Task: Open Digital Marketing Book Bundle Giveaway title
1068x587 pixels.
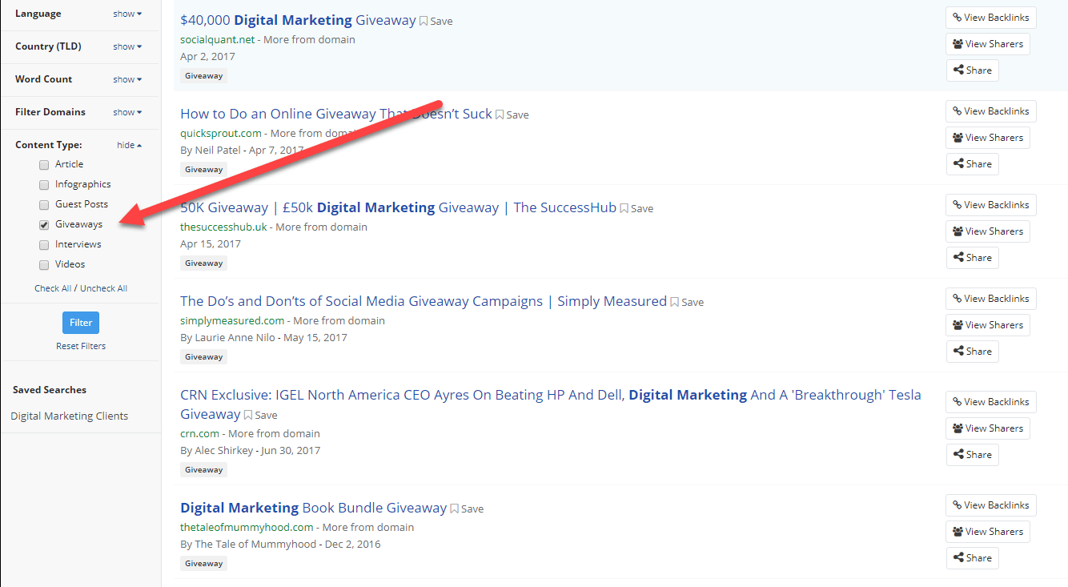Action: coord(313,508)
